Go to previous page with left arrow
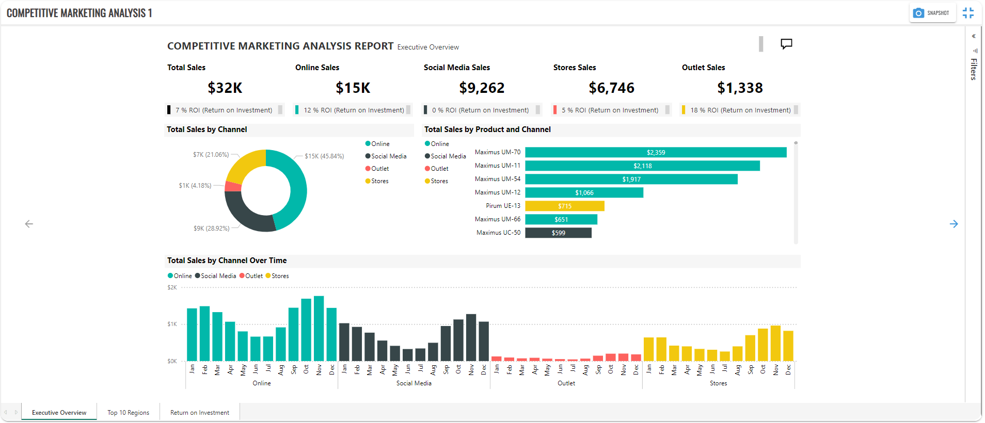This screenshot has width=985, height=423. (29, 224)
